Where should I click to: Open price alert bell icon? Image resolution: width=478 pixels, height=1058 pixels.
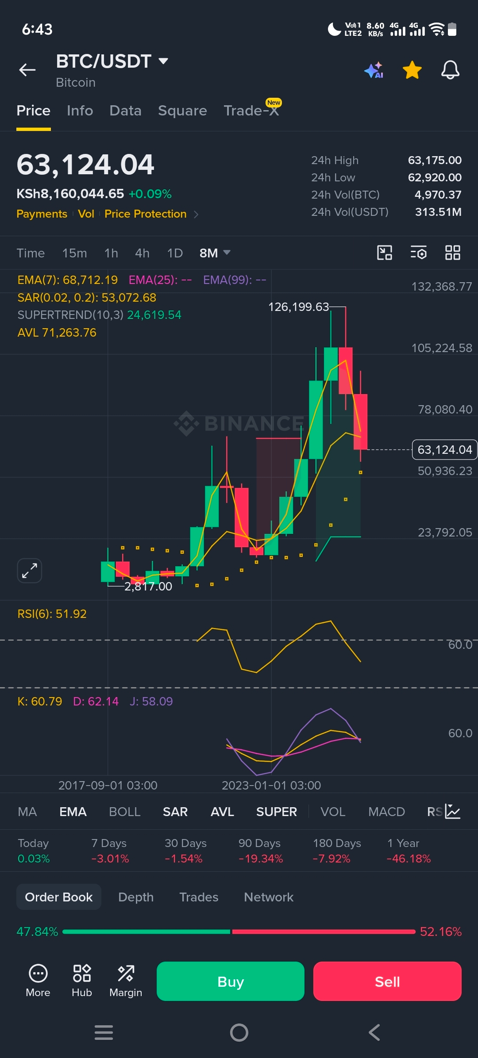tap(450, 70)
